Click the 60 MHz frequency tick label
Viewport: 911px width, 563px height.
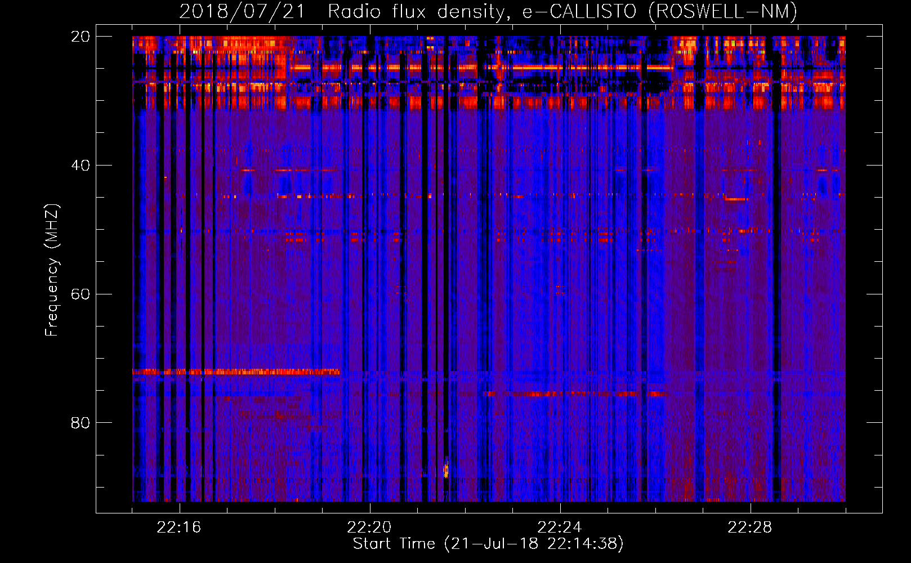pyautogui.click(x=81, y=294)
